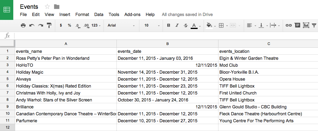Select the paint format tool
318x131 pixels.
(49, 25)
